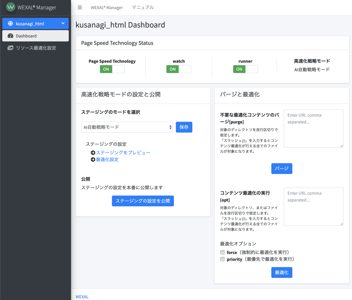
Task: Click WEXAL Manager in the top navigation
Action: [107, 7]
